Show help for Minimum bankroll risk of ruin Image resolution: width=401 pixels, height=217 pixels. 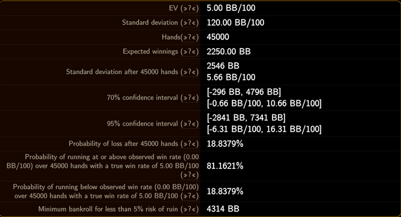pos(190,210)
